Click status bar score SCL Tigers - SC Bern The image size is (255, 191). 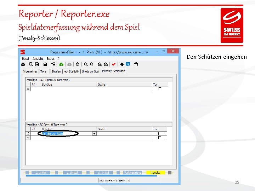pos(115,180)
